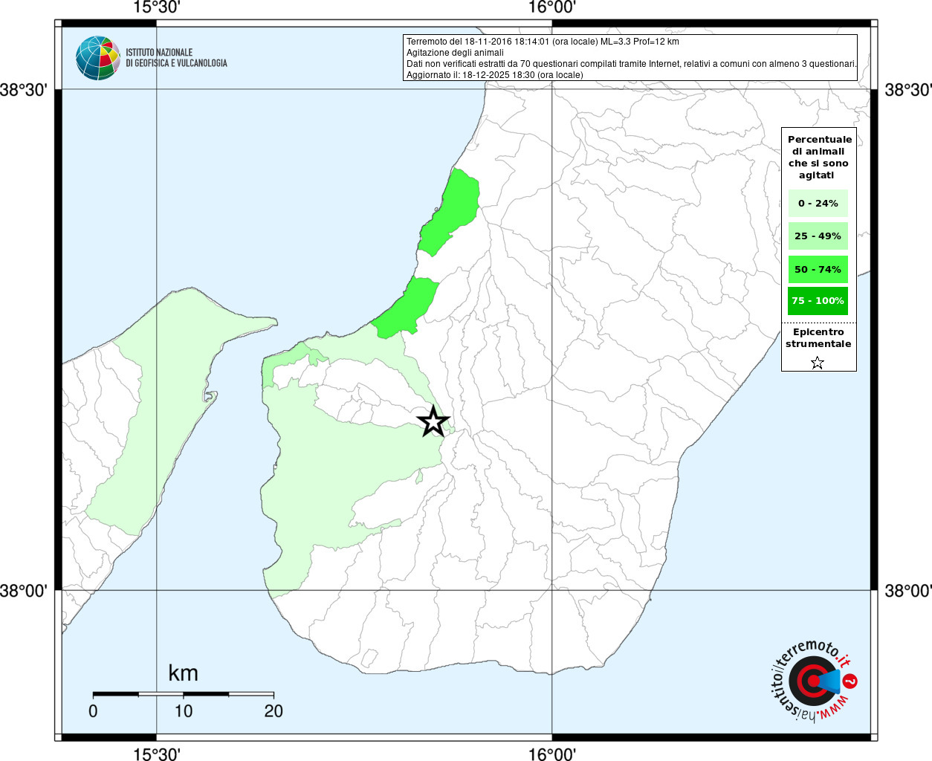
Task: Click the legend's epicenter star symbol
Action: tap(818, 363)
